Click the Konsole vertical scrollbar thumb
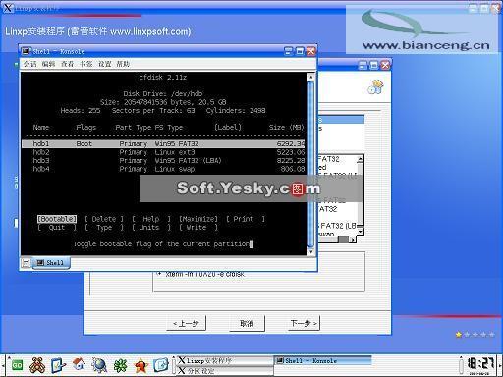This screenshot has width=503, height=377. coord(311,164)
